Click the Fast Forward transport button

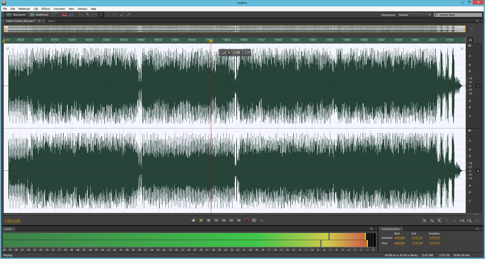coord(231,221)
